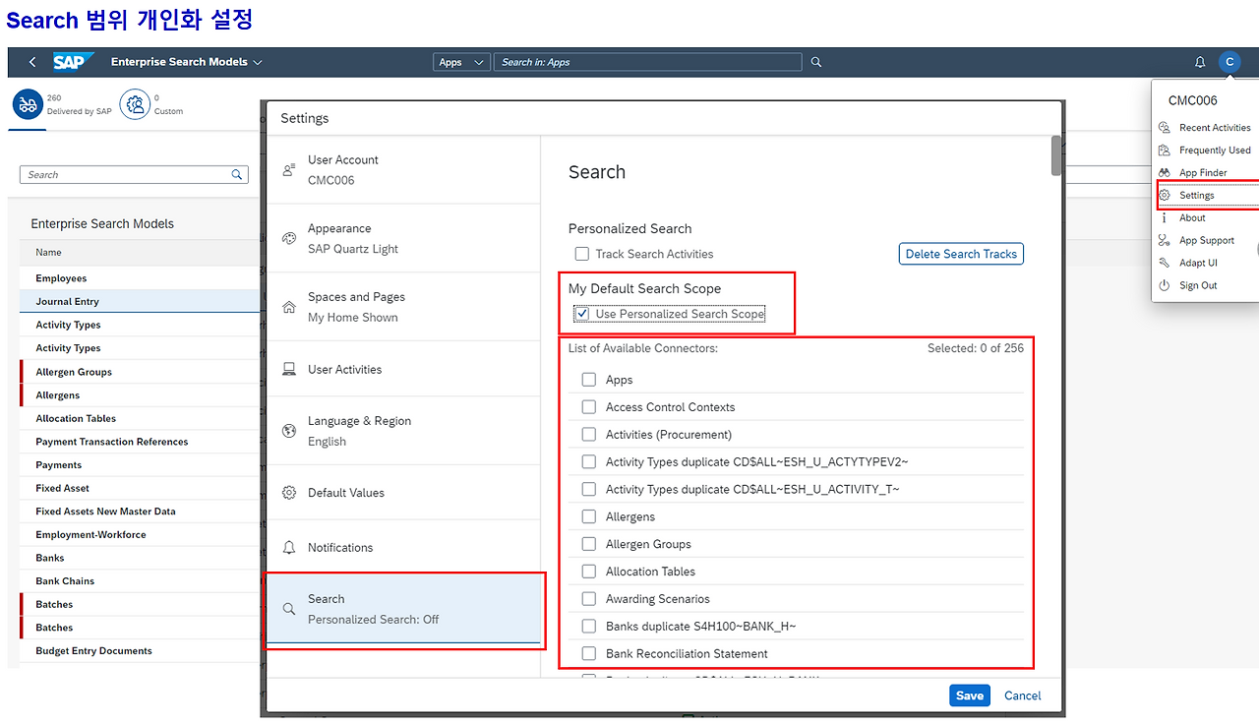
Task: Check the Activities (Procurement) checkbox
Action: 589,435
